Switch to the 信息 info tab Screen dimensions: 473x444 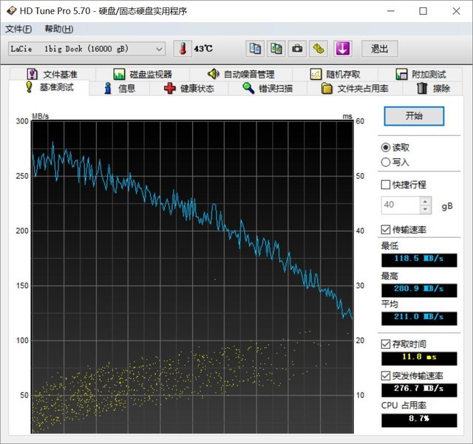[x=120, y=89]
